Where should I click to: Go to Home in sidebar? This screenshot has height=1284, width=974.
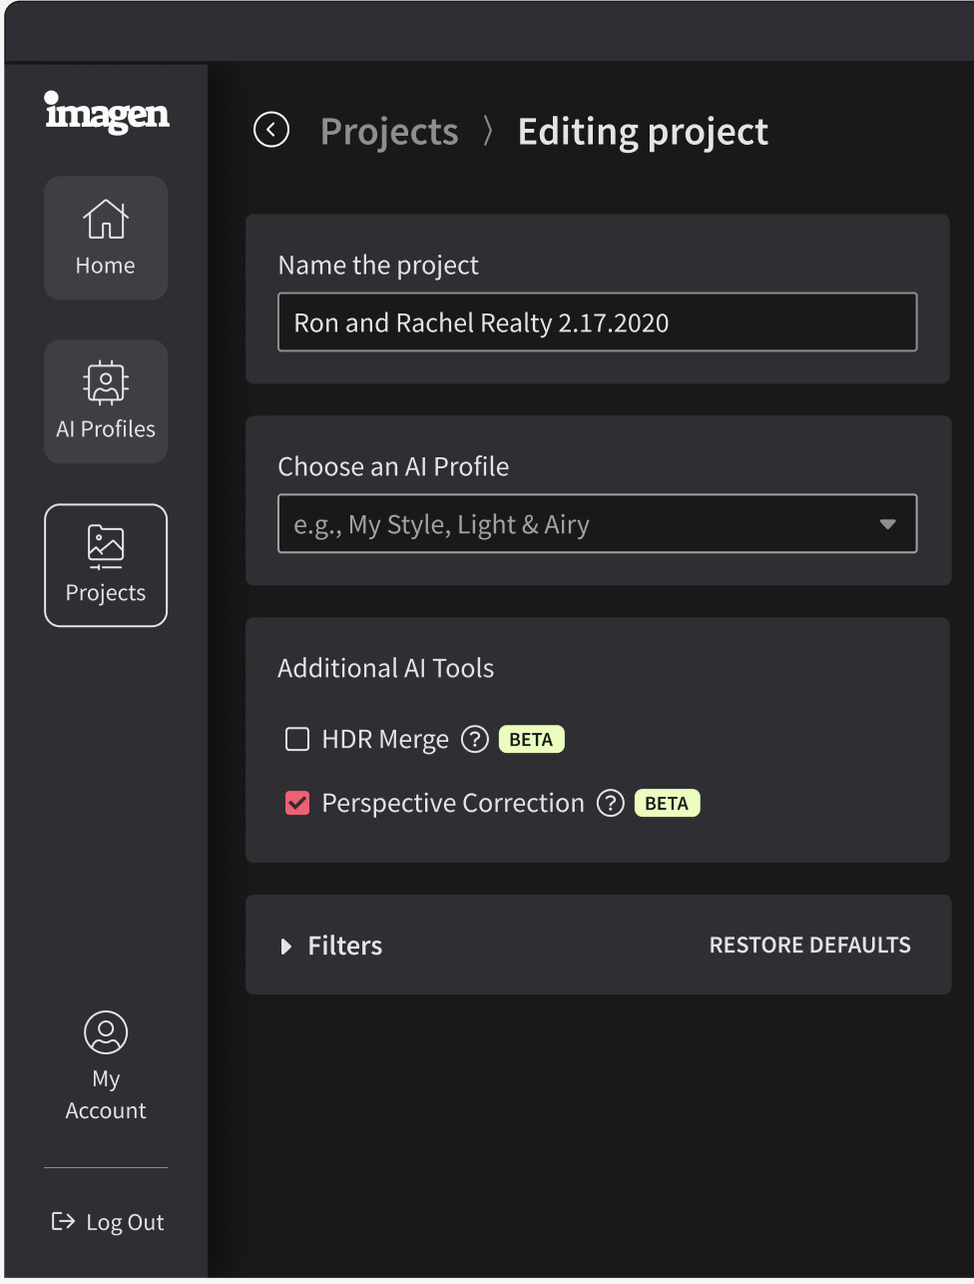pyautogui.click(x=106, y=238)
